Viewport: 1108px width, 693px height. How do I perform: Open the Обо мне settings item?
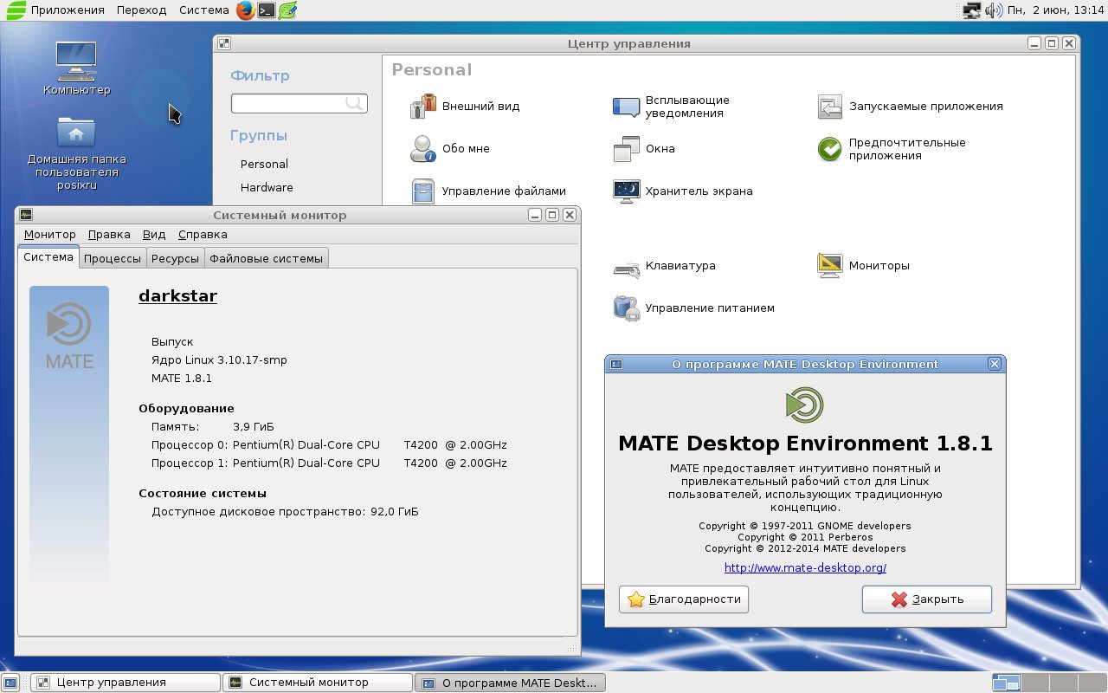pyautogui.click(x=450, y=149)
